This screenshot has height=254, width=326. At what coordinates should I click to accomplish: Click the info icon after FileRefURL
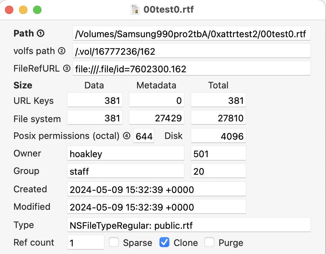point(66,68)
